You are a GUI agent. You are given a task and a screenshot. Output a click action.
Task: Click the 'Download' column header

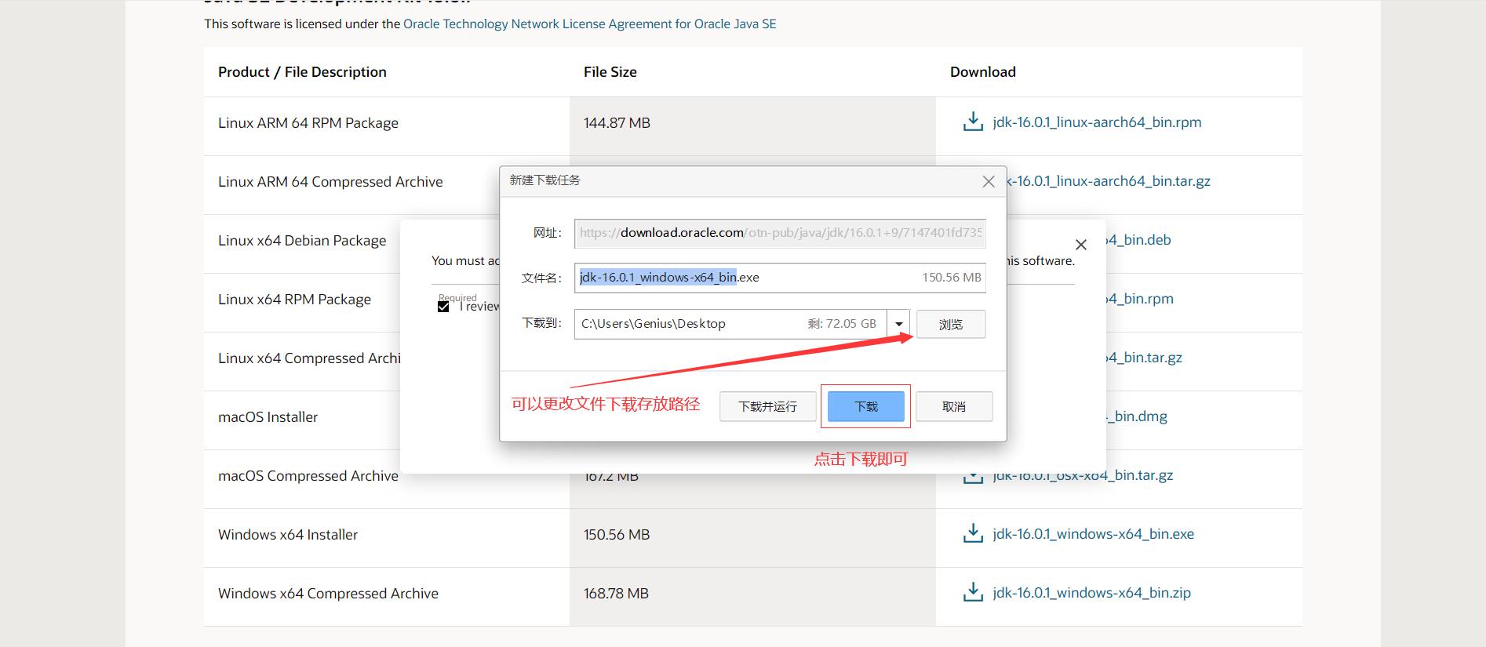(983, 71)
